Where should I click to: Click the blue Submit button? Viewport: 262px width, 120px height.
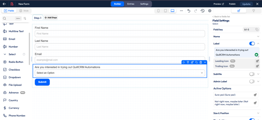pos(42,82)
